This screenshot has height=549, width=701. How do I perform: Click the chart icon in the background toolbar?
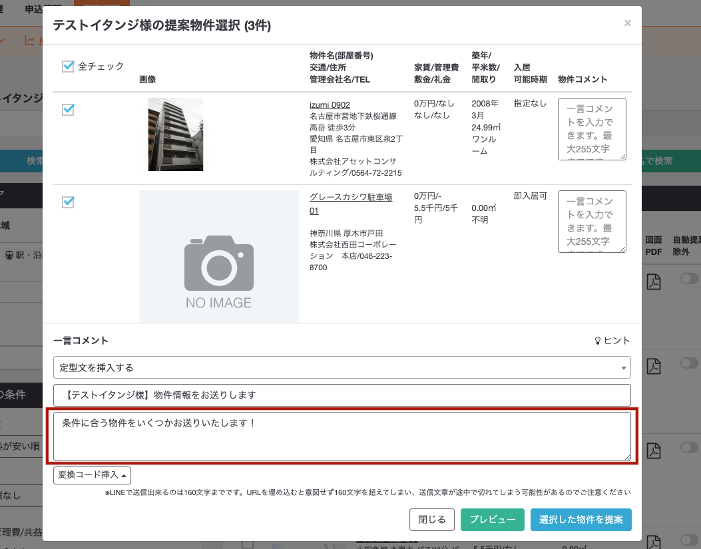29,41
